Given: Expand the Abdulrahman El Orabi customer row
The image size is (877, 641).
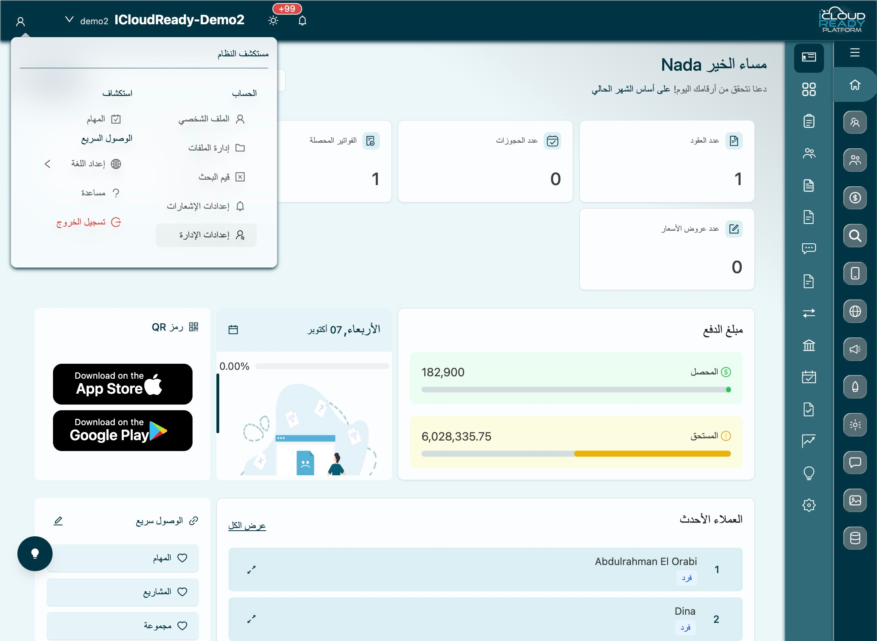Looking at the screenshot, I should pyautogui.click(x=252, y=569).
